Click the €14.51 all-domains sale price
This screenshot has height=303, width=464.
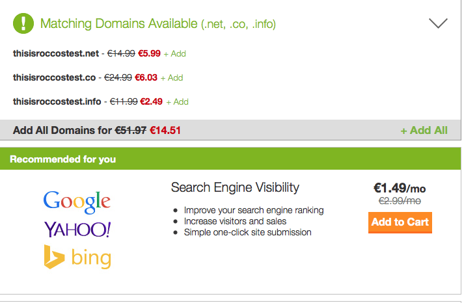[x=165, y=130]
